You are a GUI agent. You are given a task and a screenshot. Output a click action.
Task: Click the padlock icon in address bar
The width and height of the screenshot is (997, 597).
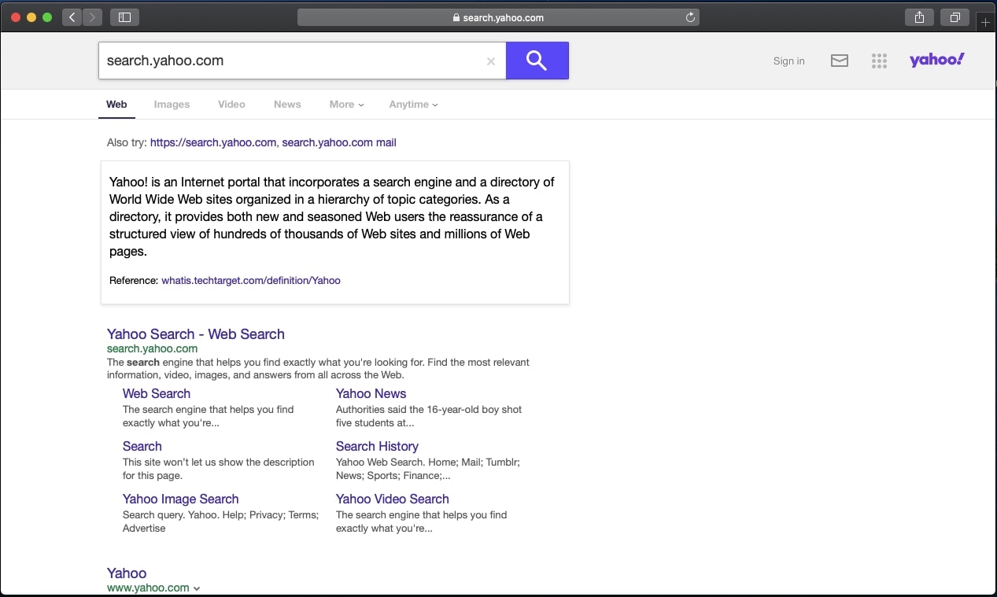[x=456, y=17]
